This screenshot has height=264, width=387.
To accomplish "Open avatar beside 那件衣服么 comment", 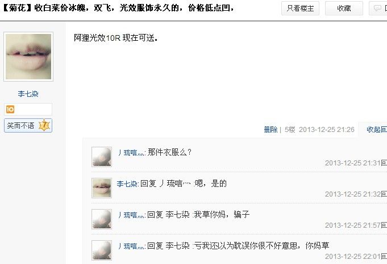I will tap(102, 157).
